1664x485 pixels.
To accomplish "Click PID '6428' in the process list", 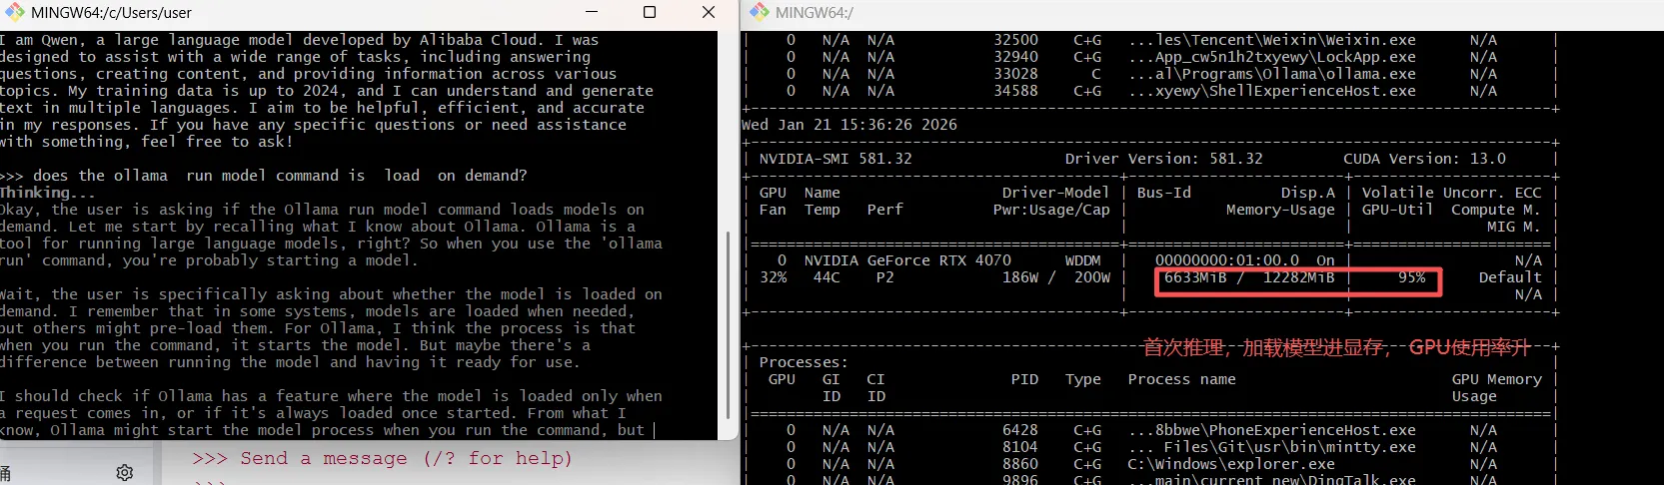I will click(1020, 430).
